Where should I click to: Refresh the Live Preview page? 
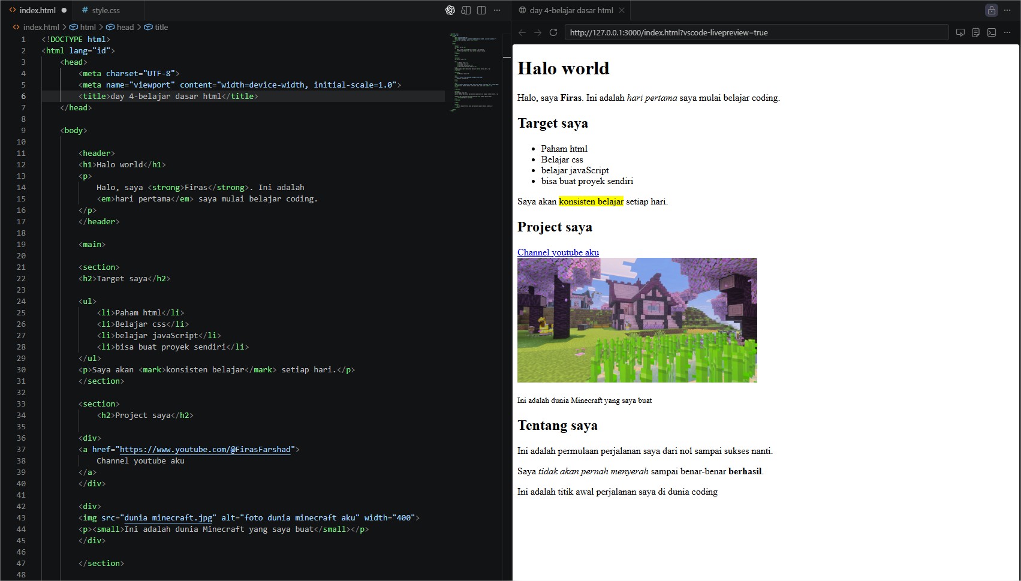(x=553, y=32)
